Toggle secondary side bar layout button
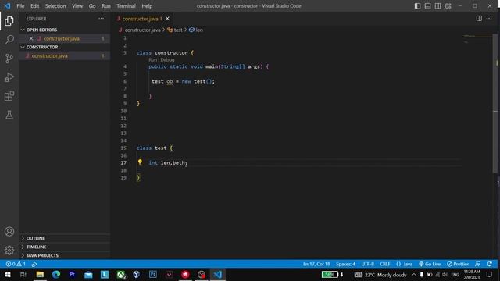 [x=437, y=6]
